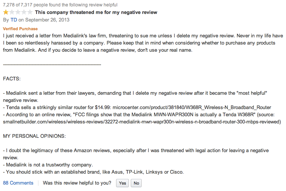Click the Verified Purchase label

pyautogui.click(x=20, y=29)
